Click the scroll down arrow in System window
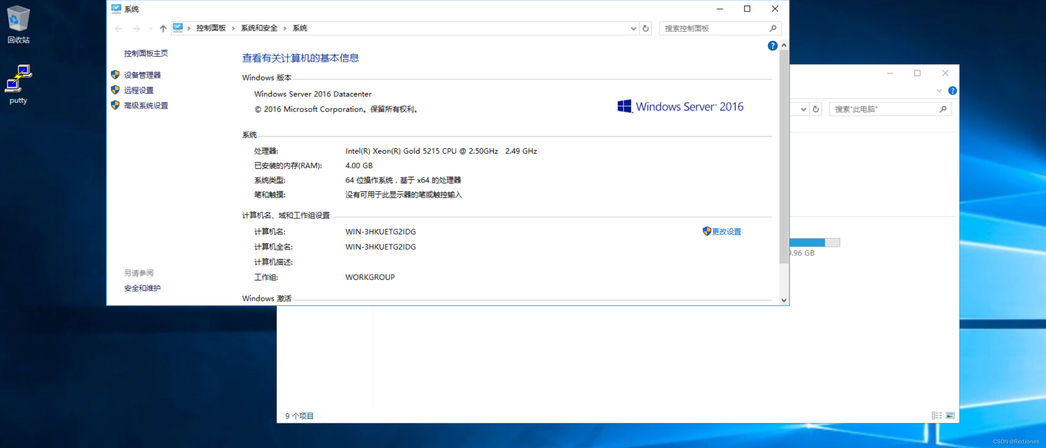Image resolution: width=1046 pixels, height=448 pixels. pyautogui.click(x=784, y=300)
